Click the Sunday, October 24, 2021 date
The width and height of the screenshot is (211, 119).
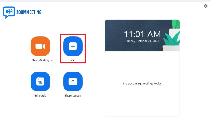[x=142, y=41]
